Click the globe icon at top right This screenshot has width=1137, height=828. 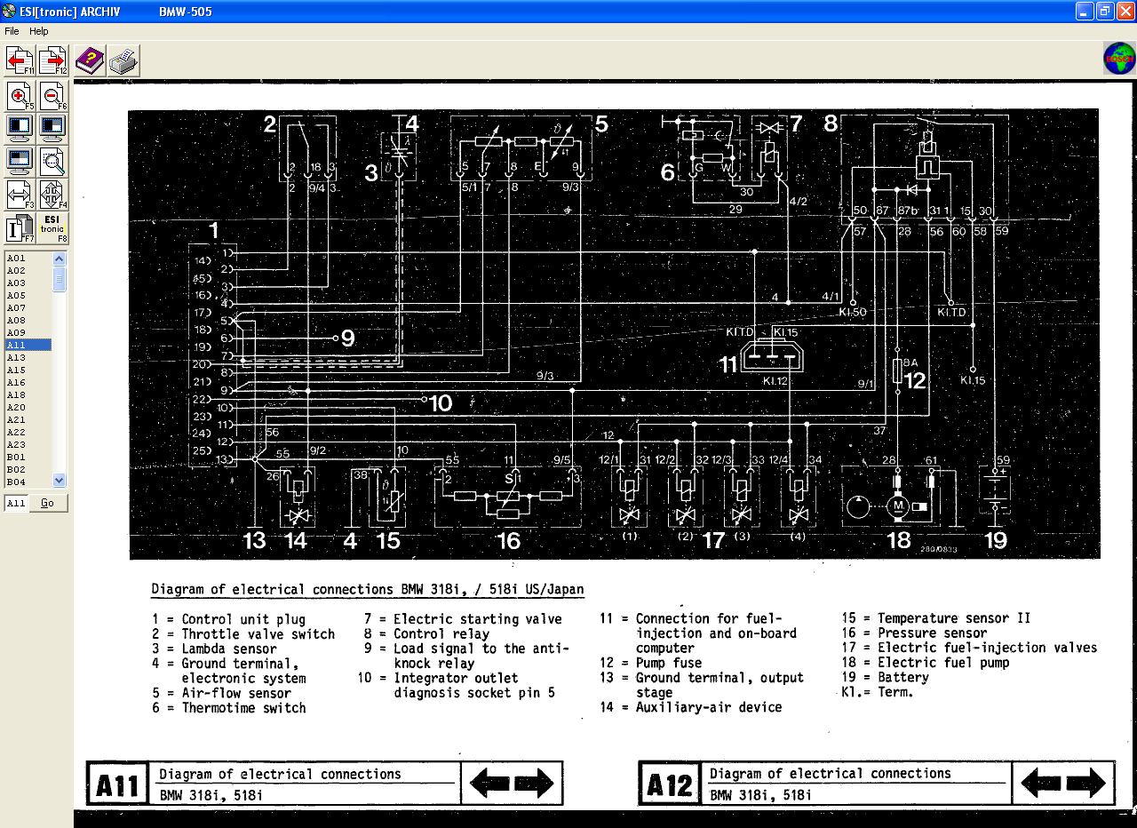[x=1118, y=59]
